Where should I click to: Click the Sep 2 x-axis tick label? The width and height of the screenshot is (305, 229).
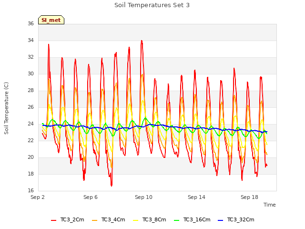[38, 197]
